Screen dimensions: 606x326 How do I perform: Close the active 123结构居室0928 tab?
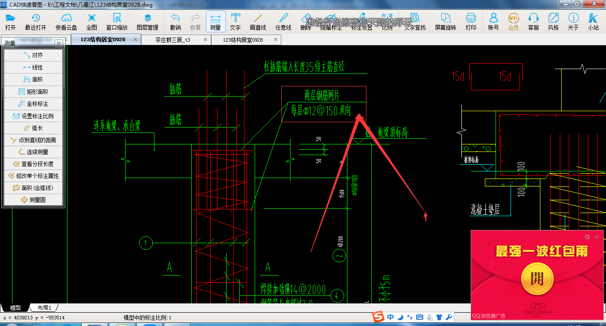tap(135, 39)
